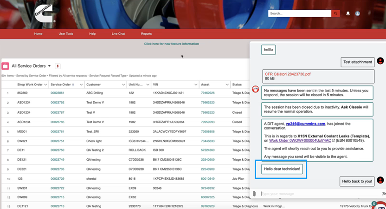Open Customer column menu chevron

123,85
